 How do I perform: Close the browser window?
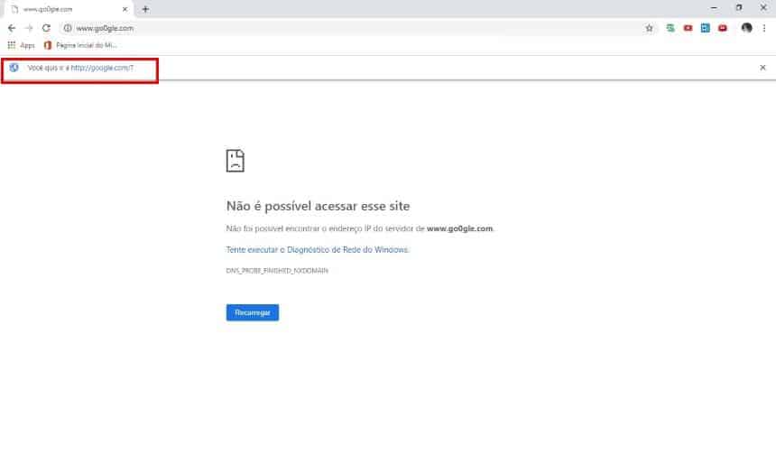763,8
